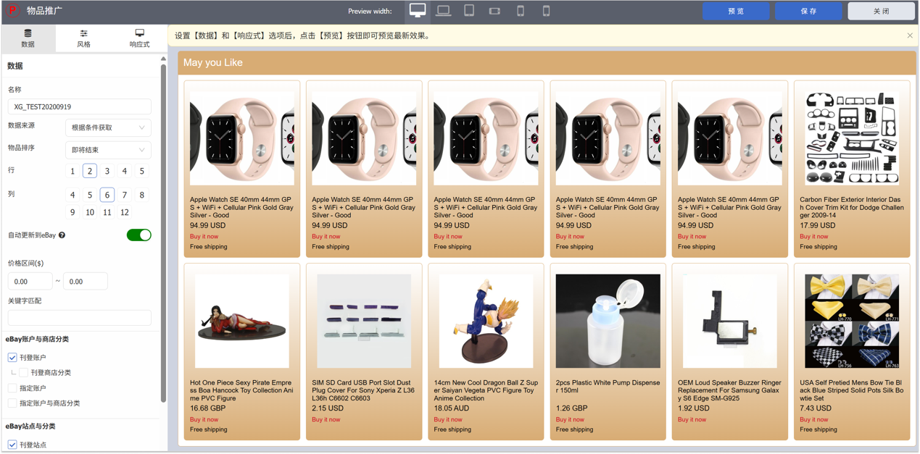
Task: Choose landscape phone preview width
Action: 494,11
